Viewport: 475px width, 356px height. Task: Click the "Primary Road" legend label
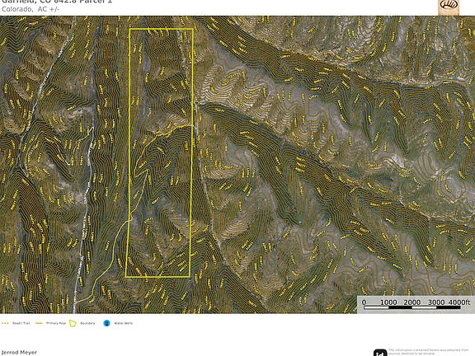pyautogui.click(x=56, y=323)
